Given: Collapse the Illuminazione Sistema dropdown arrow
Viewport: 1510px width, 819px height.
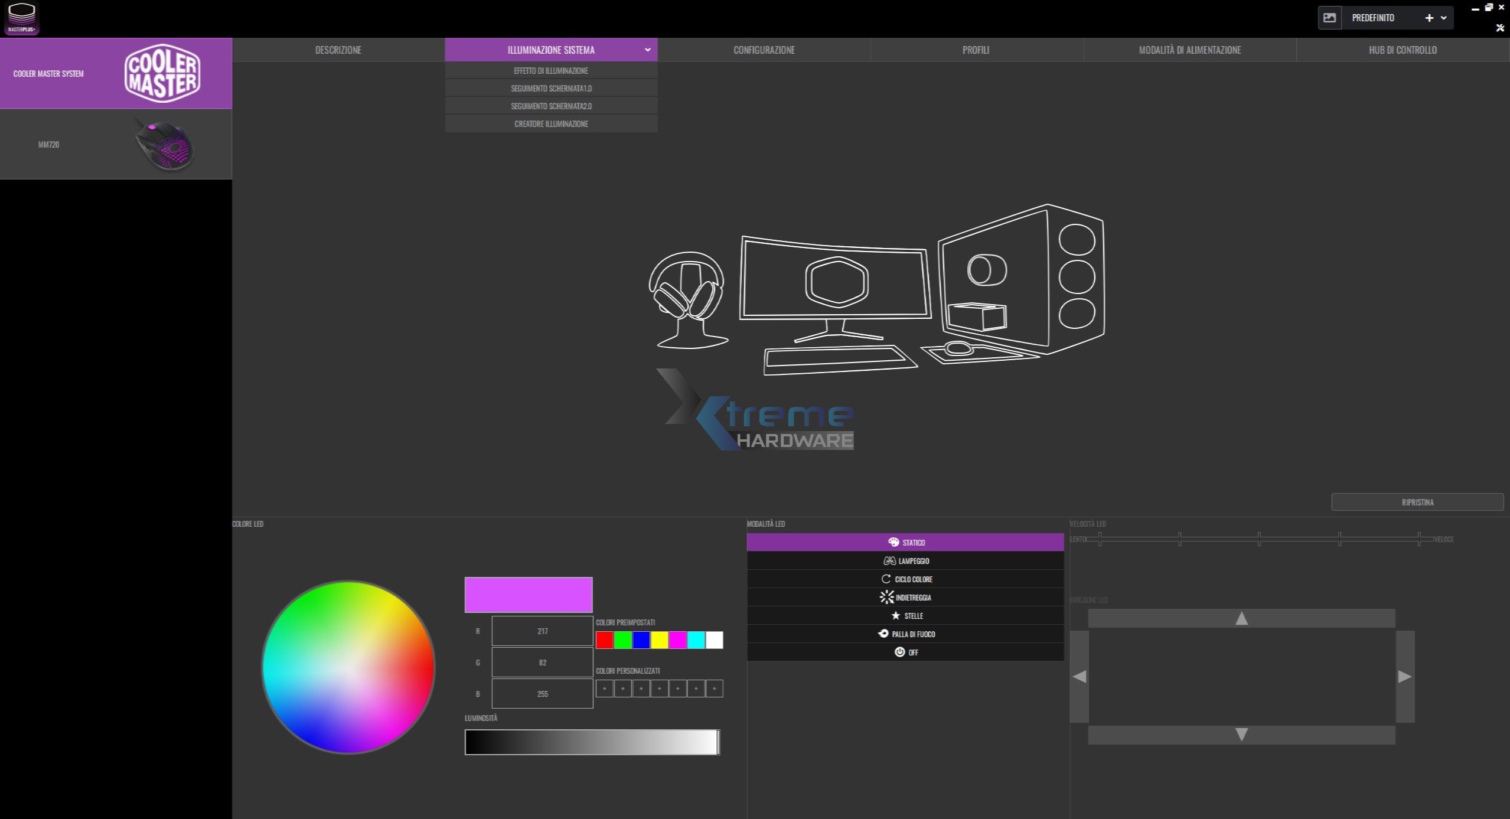Looking at the screenshot, I should tap(647, 50).
